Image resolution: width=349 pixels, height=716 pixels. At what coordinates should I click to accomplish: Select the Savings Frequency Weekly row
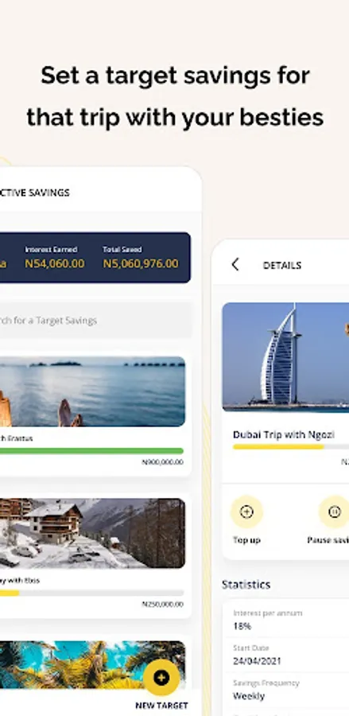[286, 690]
